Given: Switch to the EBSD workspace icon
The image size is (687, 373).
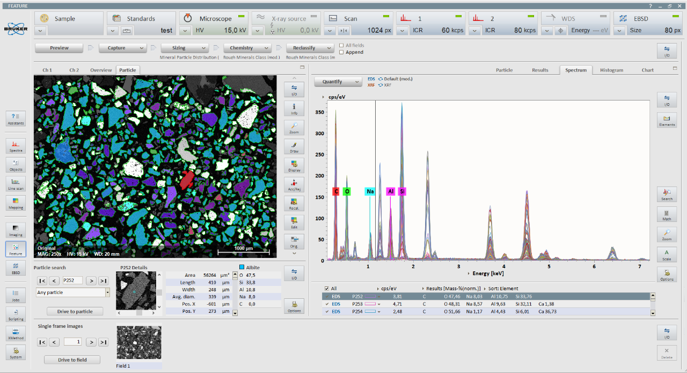Looking at the screenshot, I should click(x=16, y=268).
